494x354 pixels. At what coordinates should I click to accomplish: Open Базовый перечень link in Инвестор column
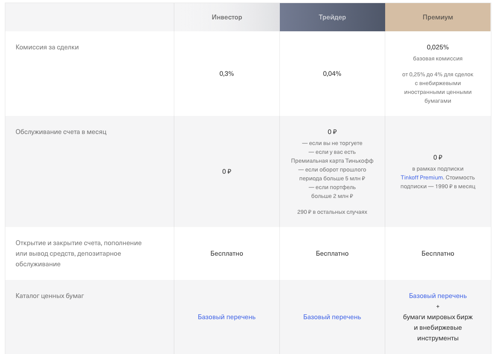click(x=227, y=317)
